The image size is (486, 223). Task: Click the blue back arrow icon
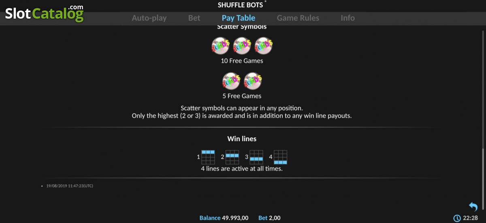pyautogui.click(x=473, y=207)
